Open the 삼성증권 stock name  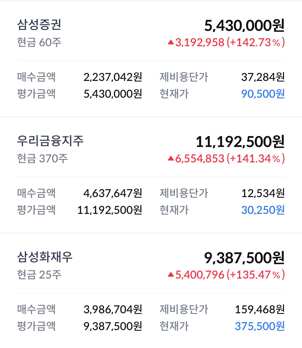pyautogui.click(x=39, y=25)
